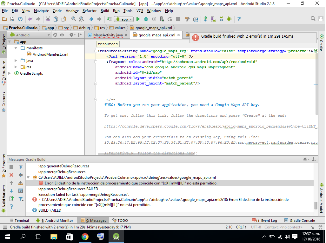
Task: Open the Terminal tool window
Action: point(19,221)
